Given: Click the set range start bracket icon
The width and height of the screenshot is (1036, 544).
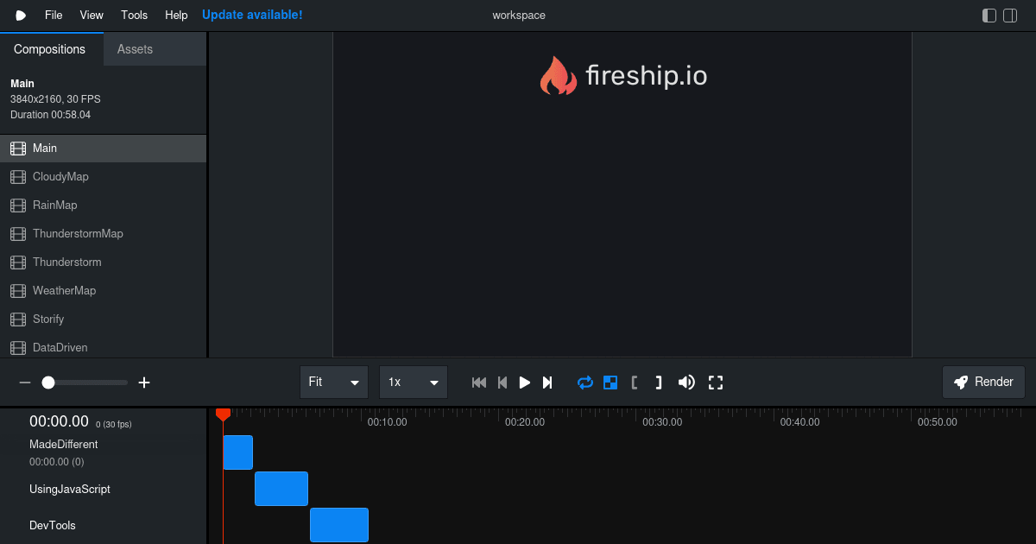Looking at the screenshot, I should 635,382.
